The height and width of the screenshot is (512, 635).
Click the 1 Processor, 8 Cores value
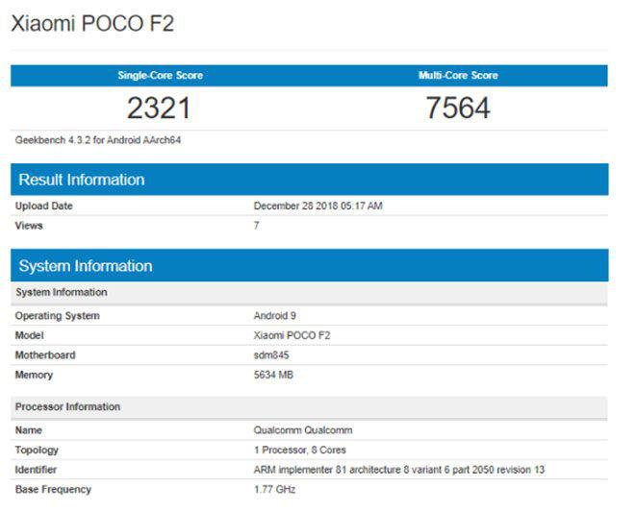[299, 451]
